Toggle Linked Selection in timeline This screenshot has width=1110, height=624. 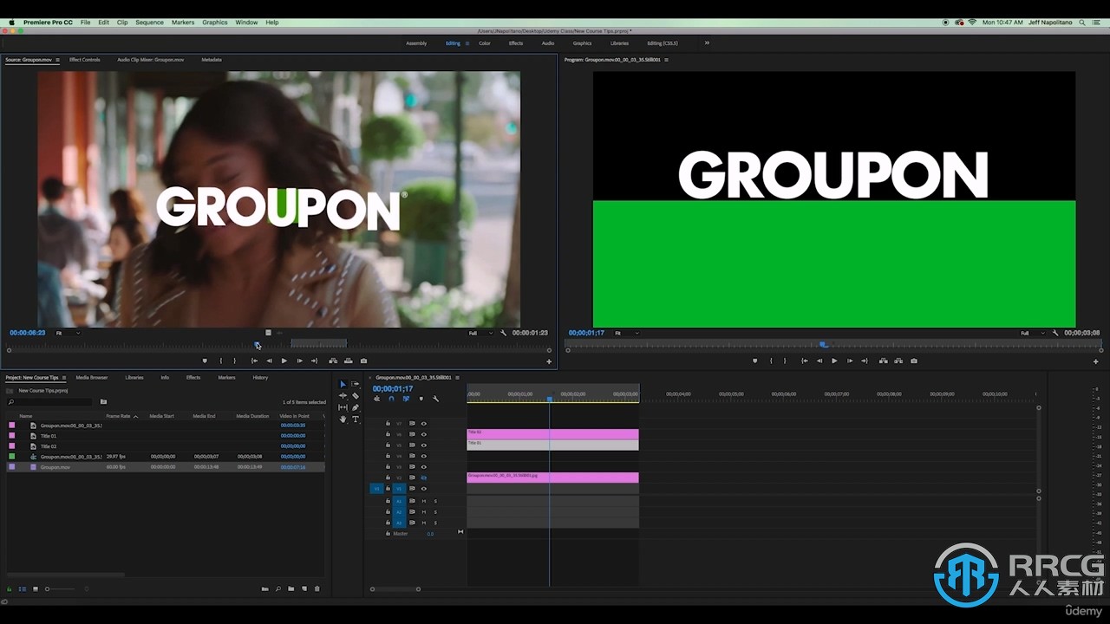pos(406,399)
